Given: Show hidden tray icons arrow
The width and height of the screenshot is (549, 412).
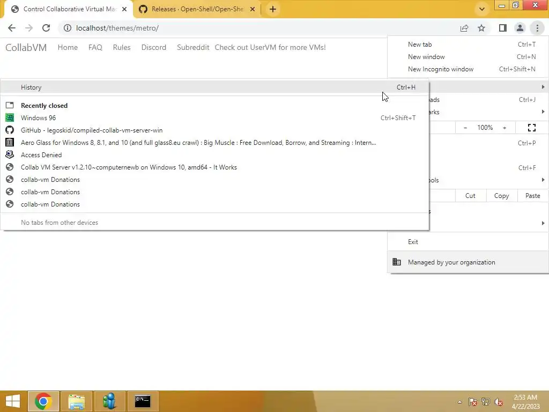Looking at the screenshot, I should (459, 402).
